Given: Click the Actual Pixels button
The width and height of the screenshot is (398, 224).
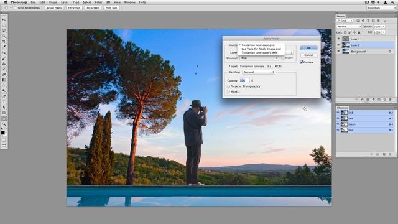Looking at the screenshot, I should pos(54,8).
